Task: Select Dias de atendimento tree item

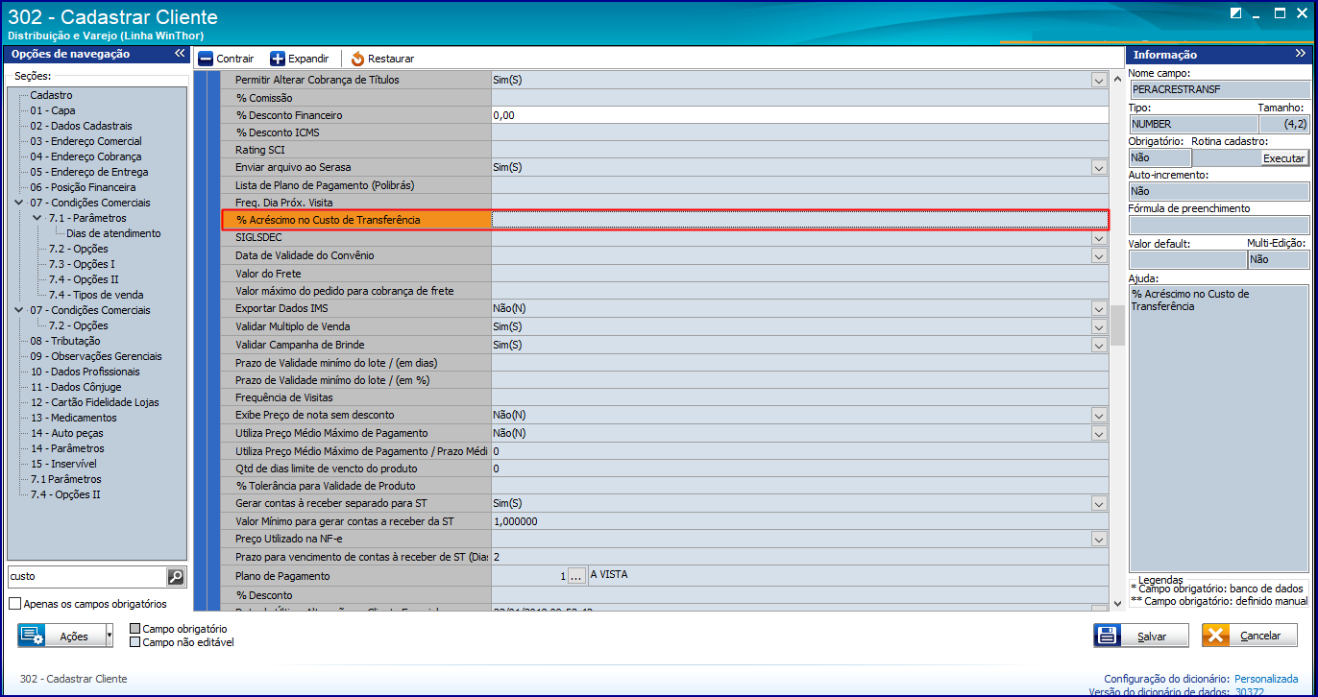Action: point(114,233)
